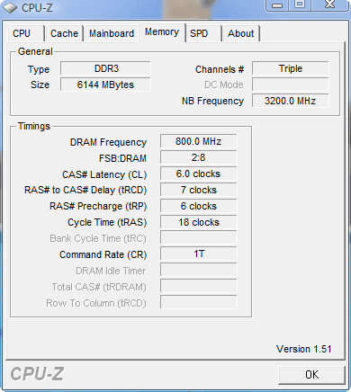Select the Memory tab

(x=162, y=32)
